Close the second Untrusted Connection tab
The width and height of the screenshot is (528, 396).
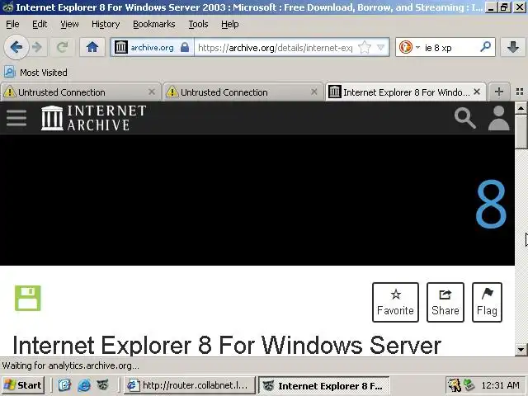pyautogui.click(x=314, y=92)
